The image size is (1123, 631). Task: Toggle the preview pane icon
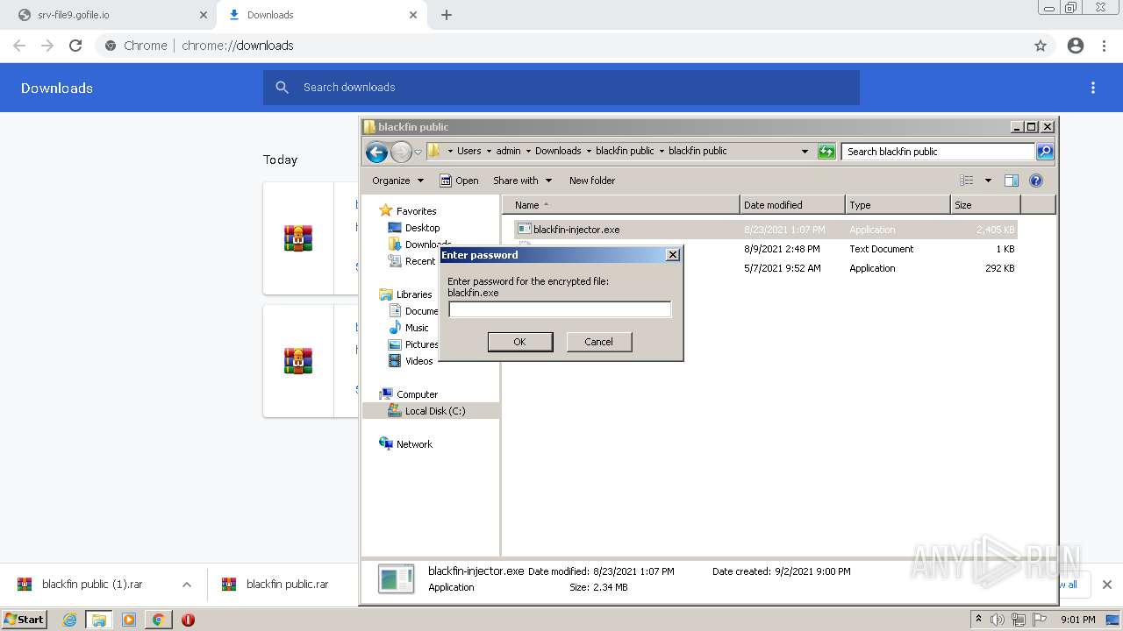tap(1012, 181)
